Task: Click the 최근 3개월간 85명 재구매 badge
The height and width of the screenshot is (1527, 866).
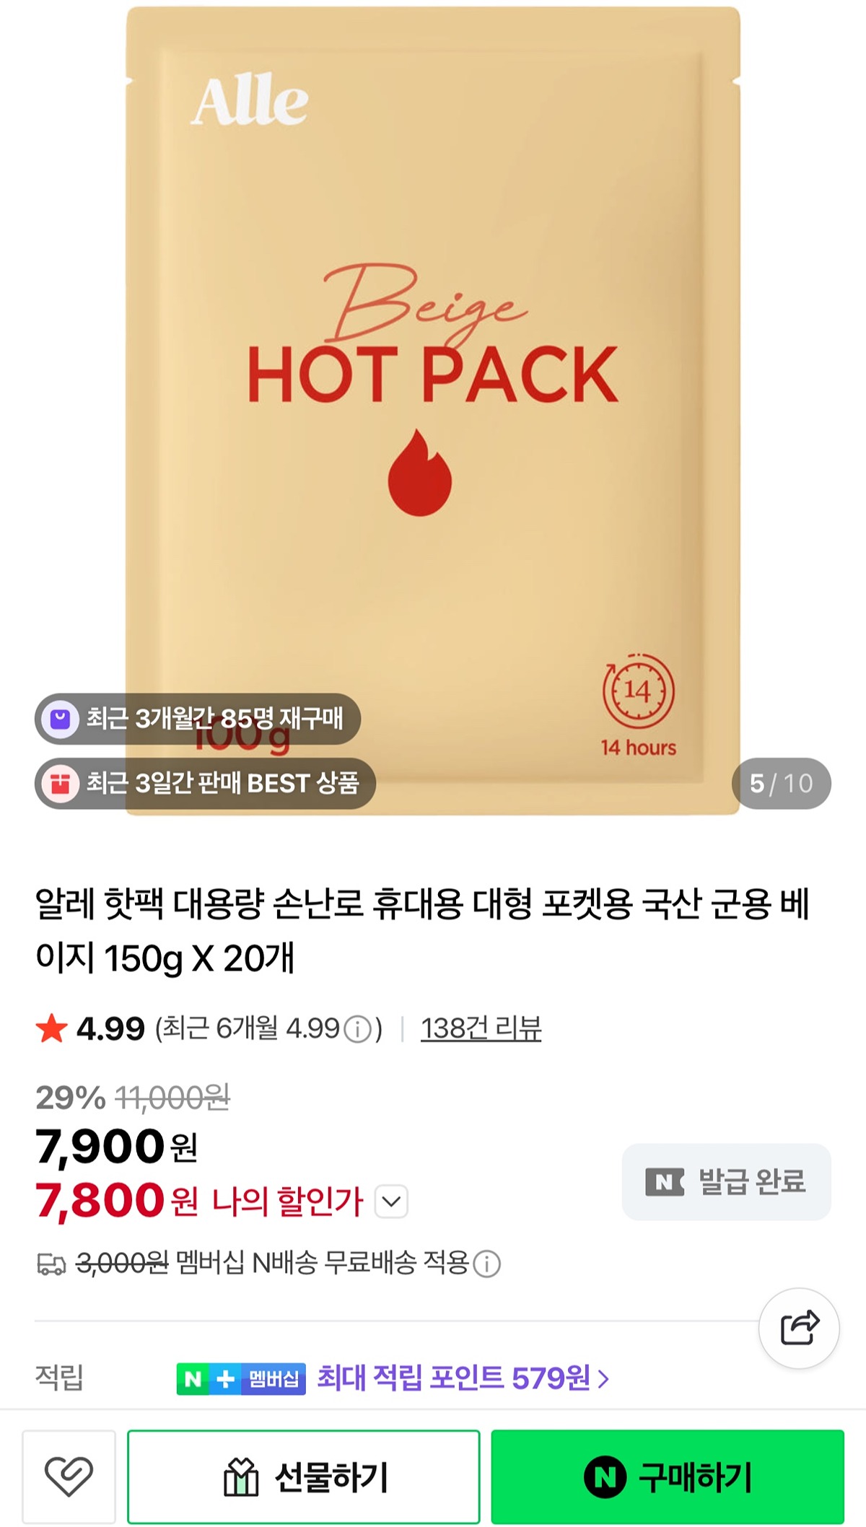Action: [198, 719]
